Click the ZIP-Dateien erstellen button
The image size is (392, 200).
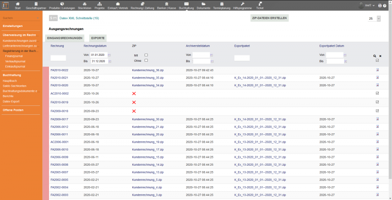point(269,18)
